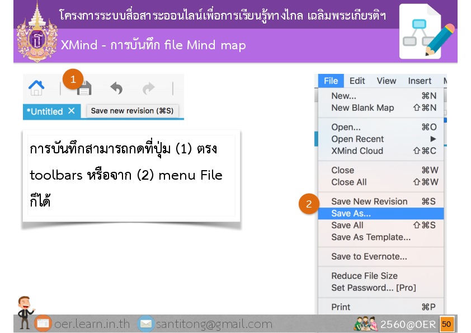Click Save As Template... entry
Screen dimensions: 471x333
pyautogui.click(x=371, y=237)
